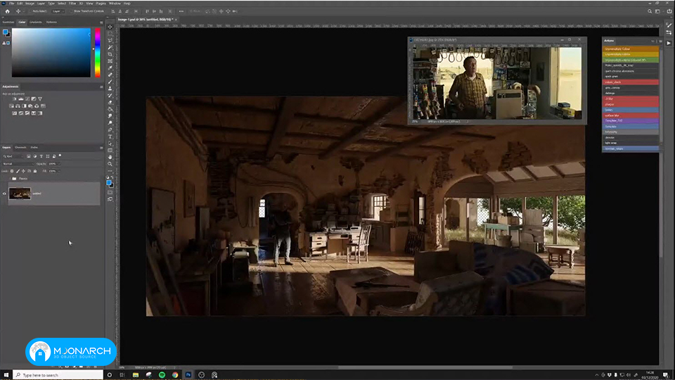The height and width of the screenshot is (380, 675).
Task: Open the Layers panel flyout menu
Action: pyautogui.click(x=101, y=148)
